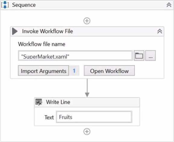The height and width of the screenshot is (142, 174).
Task: Click the Sequence activity icon
Action: tap(5, 5)
